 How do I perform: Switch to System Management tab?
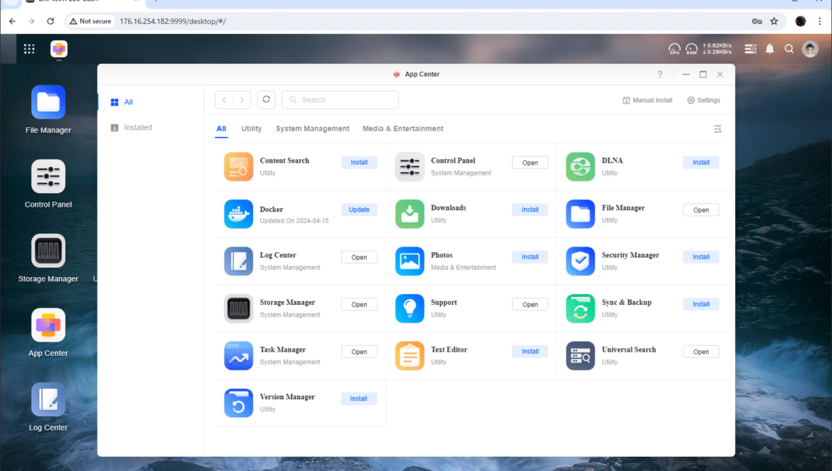[312, 129]
